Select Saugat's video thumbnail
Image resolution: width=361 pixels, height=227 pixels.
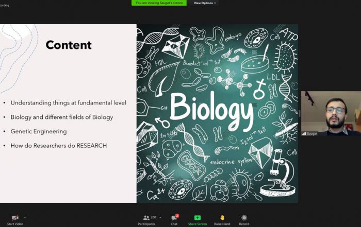click(331, 113)
